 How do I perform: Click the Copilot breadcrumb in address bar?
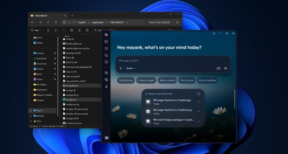pyautogui.click(x=82, y=22)
